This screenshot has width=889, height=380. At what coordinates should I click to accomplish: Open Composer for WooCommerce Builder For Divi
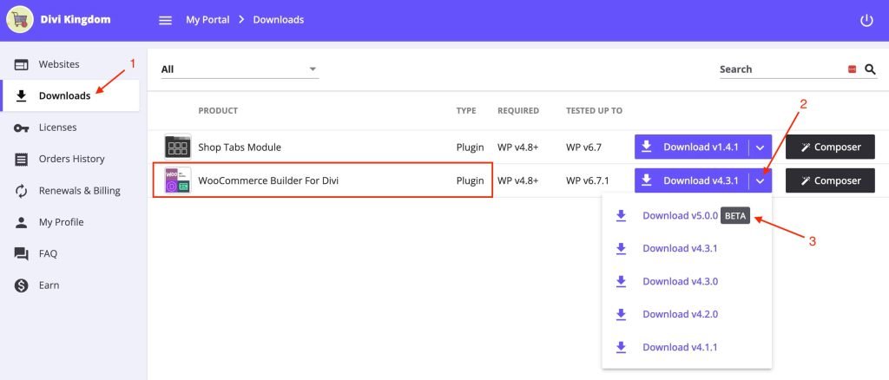pos(830,181)
